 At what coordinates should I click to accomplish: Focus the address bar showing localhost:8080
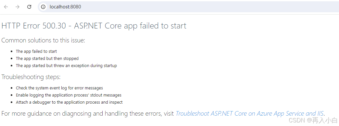click(188, 7)
